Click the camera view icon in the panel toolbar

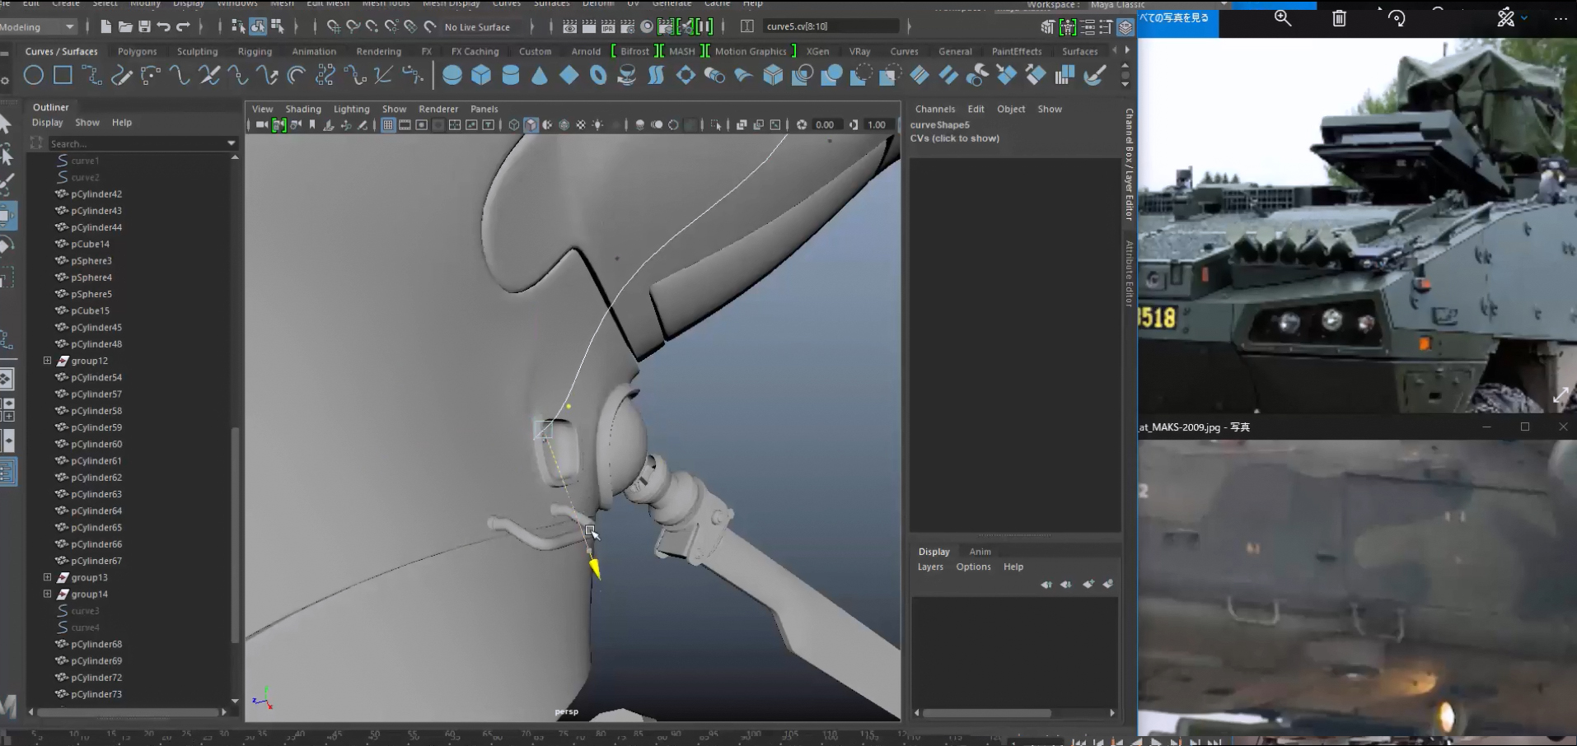pos(262,124)
